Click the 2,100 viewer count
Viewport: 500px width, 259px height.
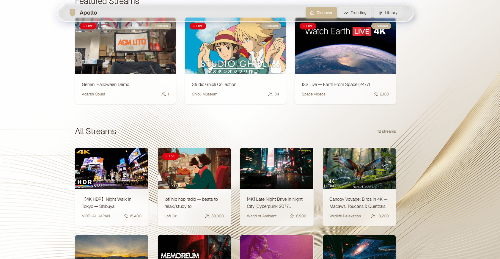[384, 94]
